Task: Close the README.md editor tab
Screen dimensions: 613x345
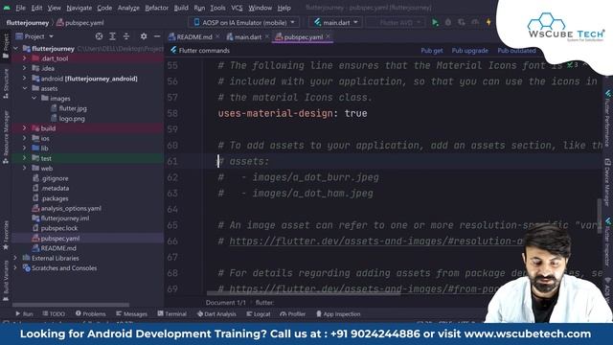Action: [217, 36]
